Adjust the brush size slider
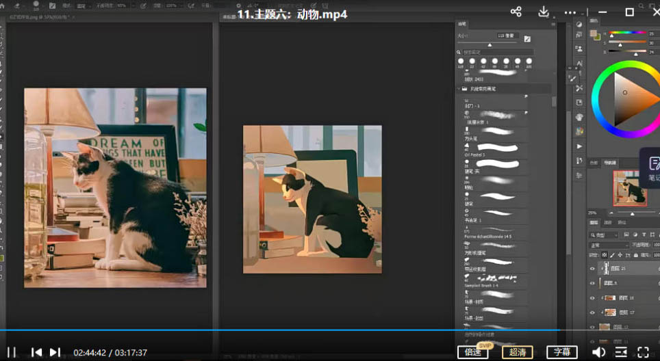660x361 pixels. (490, 44)
